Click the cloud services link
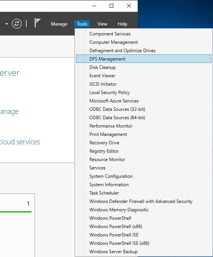Viewport: 213px width, 257px height. [20, 142]
